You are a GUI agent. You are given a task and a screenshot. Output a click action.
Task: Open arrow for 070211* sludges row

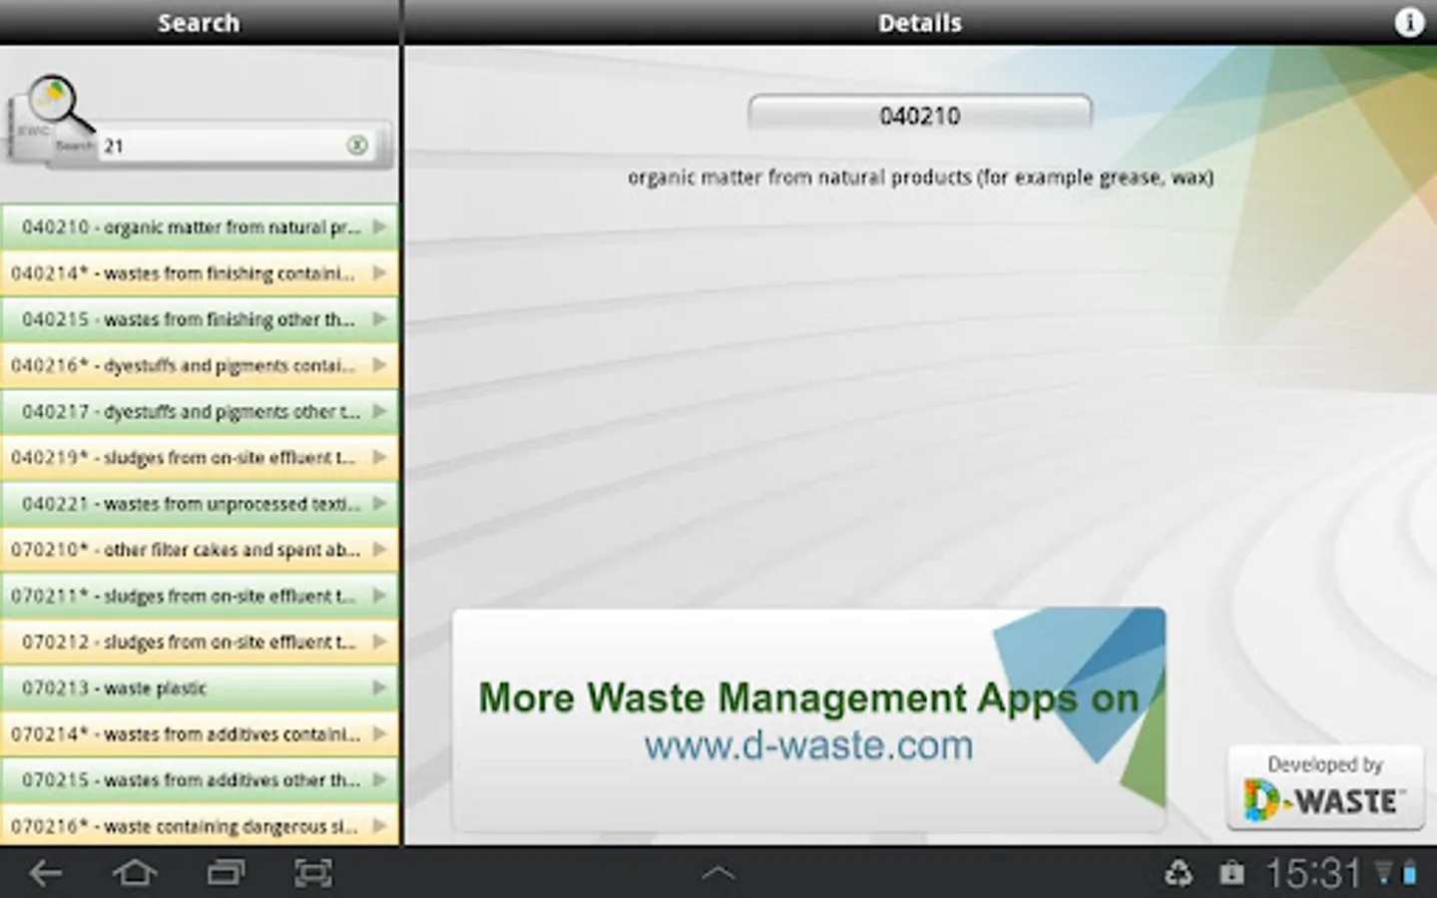(x=379, y=596)
